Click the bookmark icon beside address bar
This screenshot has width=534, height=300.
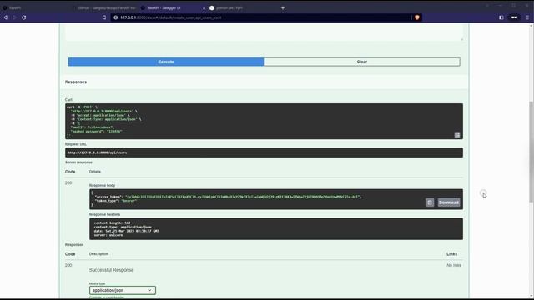[104, 17]
